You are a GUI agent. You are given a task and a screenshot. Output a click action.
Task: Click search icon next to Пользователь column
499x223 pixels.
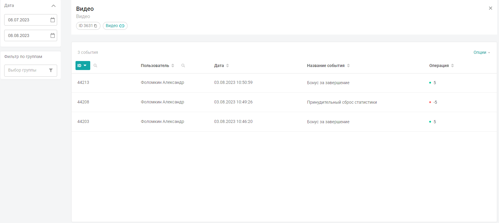tap(183, 66)
